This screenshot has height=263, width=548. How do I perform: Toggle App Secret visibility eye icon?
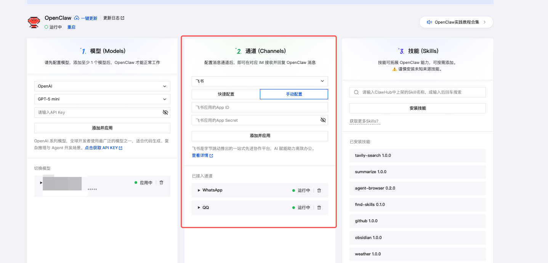click(323, 120)
